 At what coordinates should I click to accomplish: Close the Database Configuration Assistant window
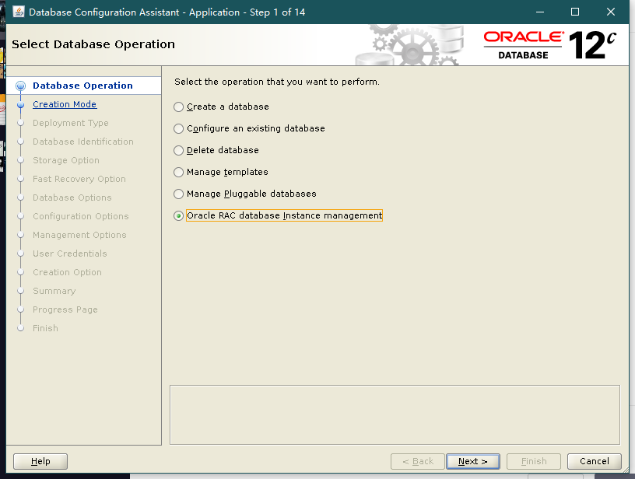point(611,12)
